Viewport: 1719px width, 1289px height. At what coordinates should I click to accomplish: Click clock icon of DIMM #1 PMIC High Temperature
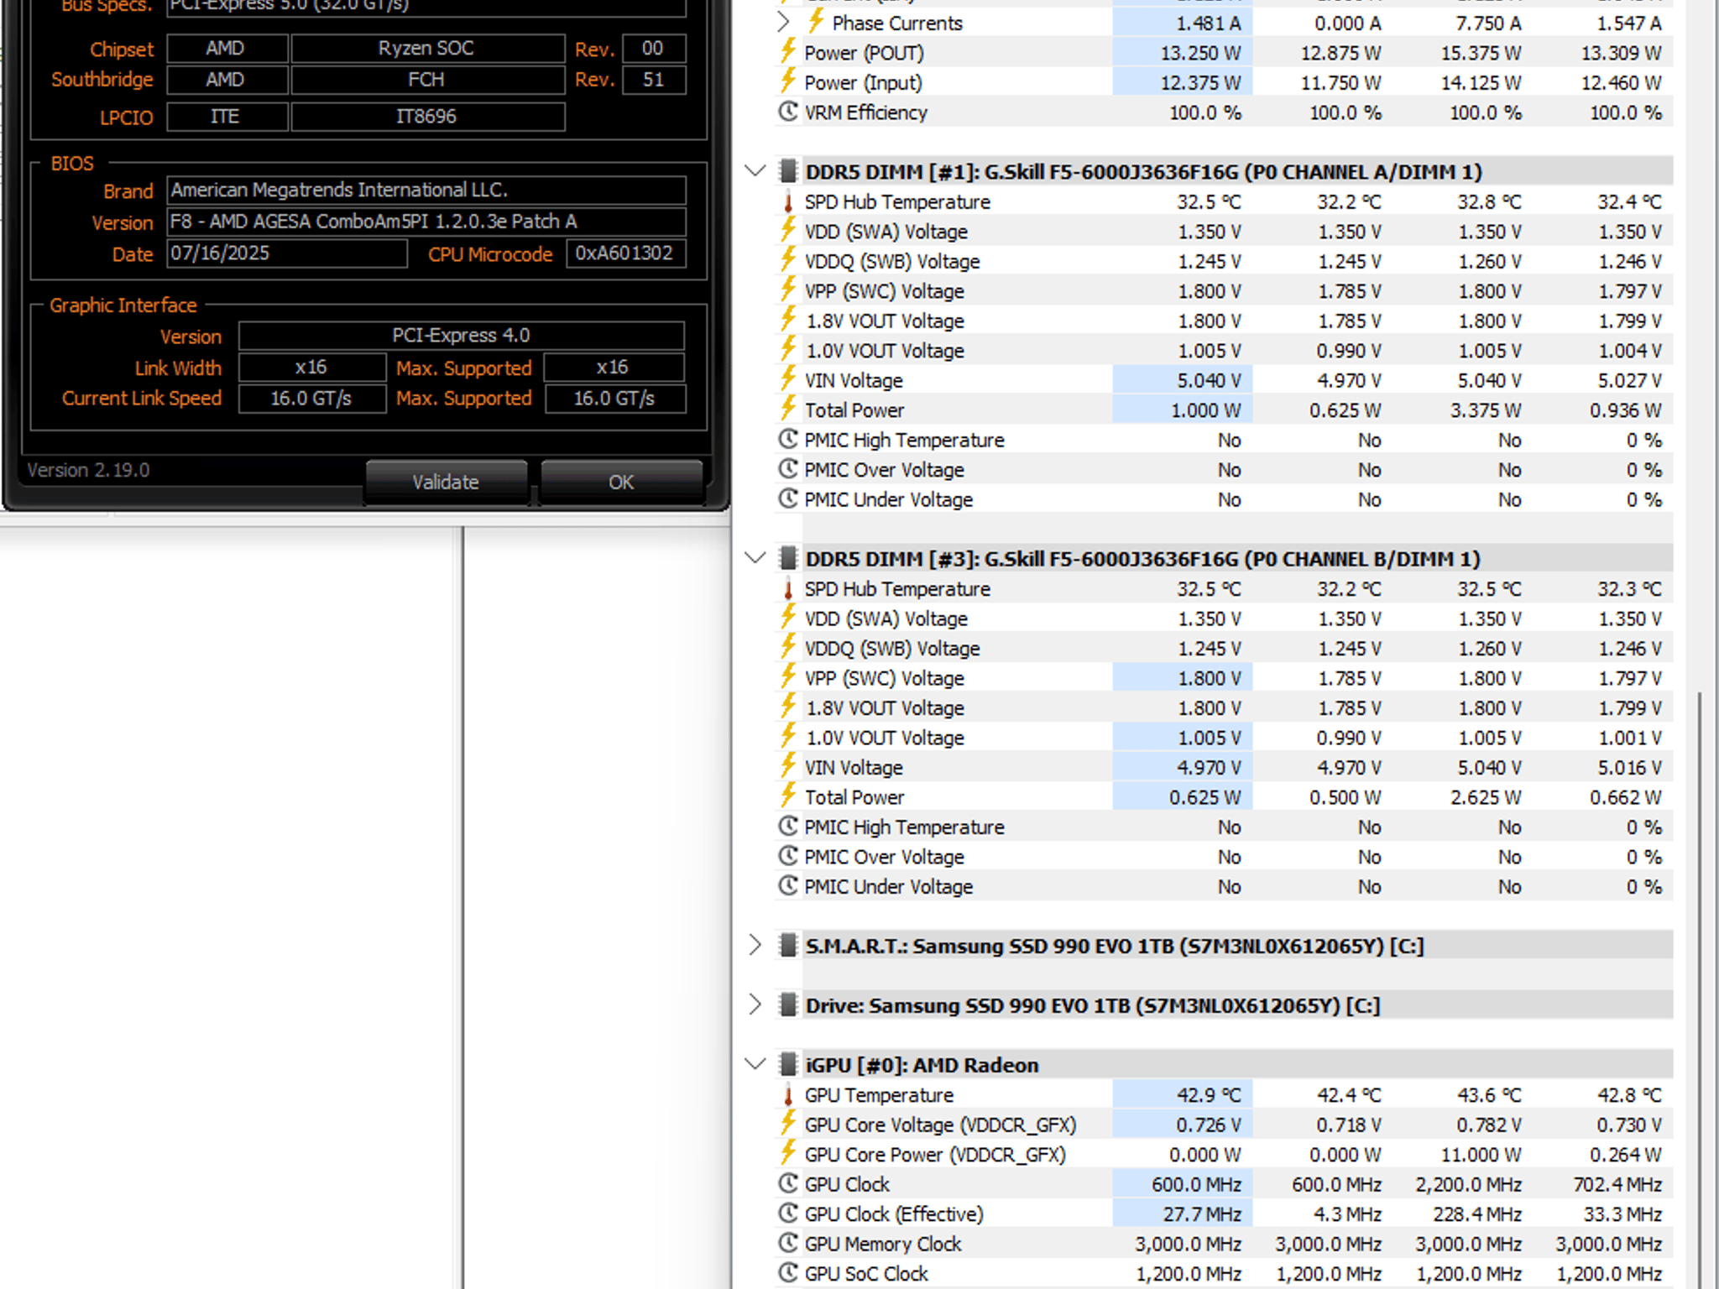787,438
